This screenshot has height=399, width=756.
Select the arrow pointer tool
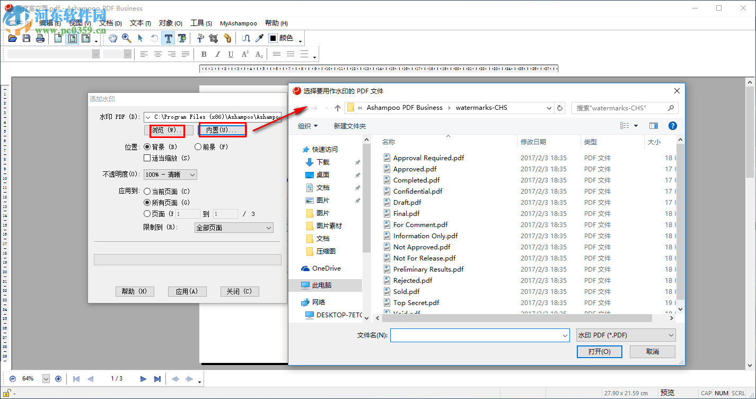(x=140, y=38)
